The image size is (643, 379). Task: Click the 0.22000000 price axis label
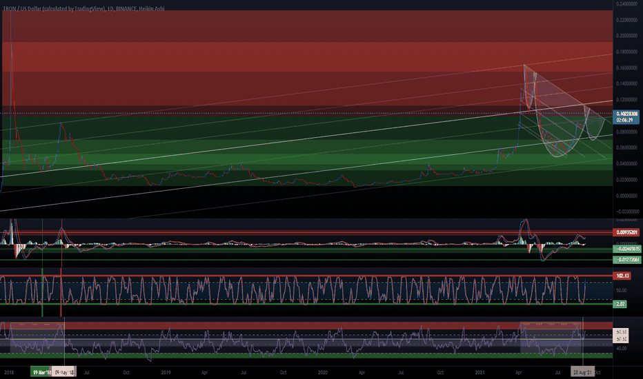(626, 20)
